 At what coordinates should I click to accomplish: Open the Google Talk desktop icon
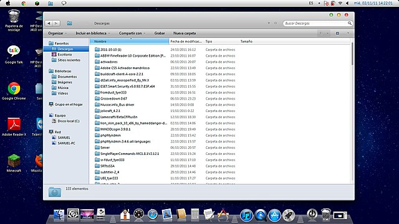(x=14, y=55)
